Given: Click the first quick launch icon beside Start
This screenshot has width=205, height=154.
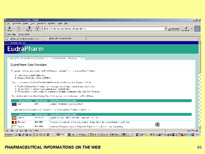Looking at the screenshot, I should pos(16,135).
